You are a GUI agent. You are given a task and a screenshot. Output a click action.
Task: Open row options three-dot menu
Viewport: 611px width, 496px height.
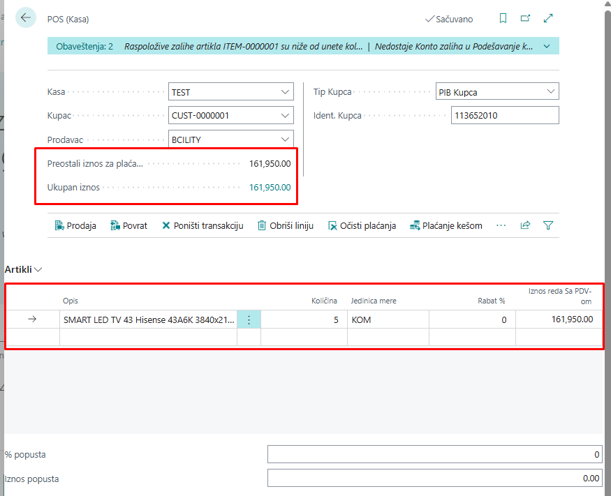click(x=249, y=320)
